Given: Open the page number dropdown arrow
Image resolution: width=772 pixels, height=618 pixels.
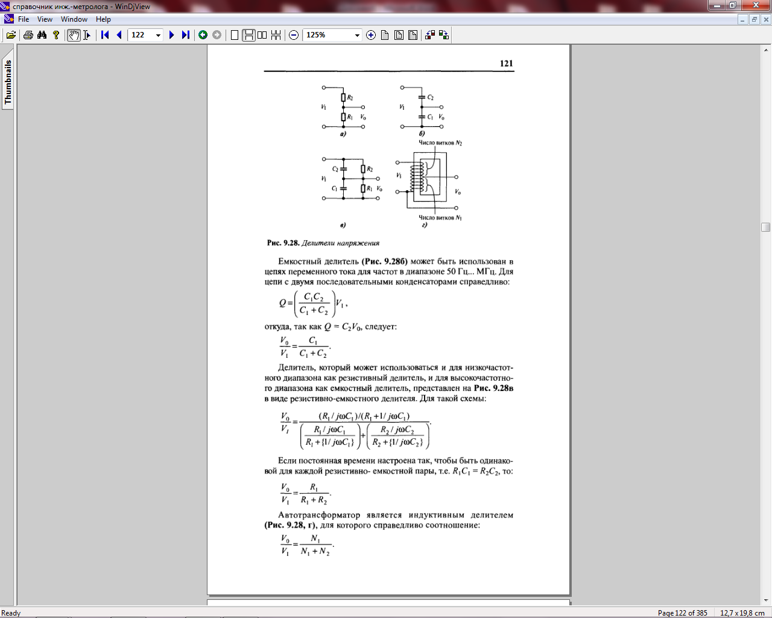Looking at the screenshot, I should (x=158, y=35).
